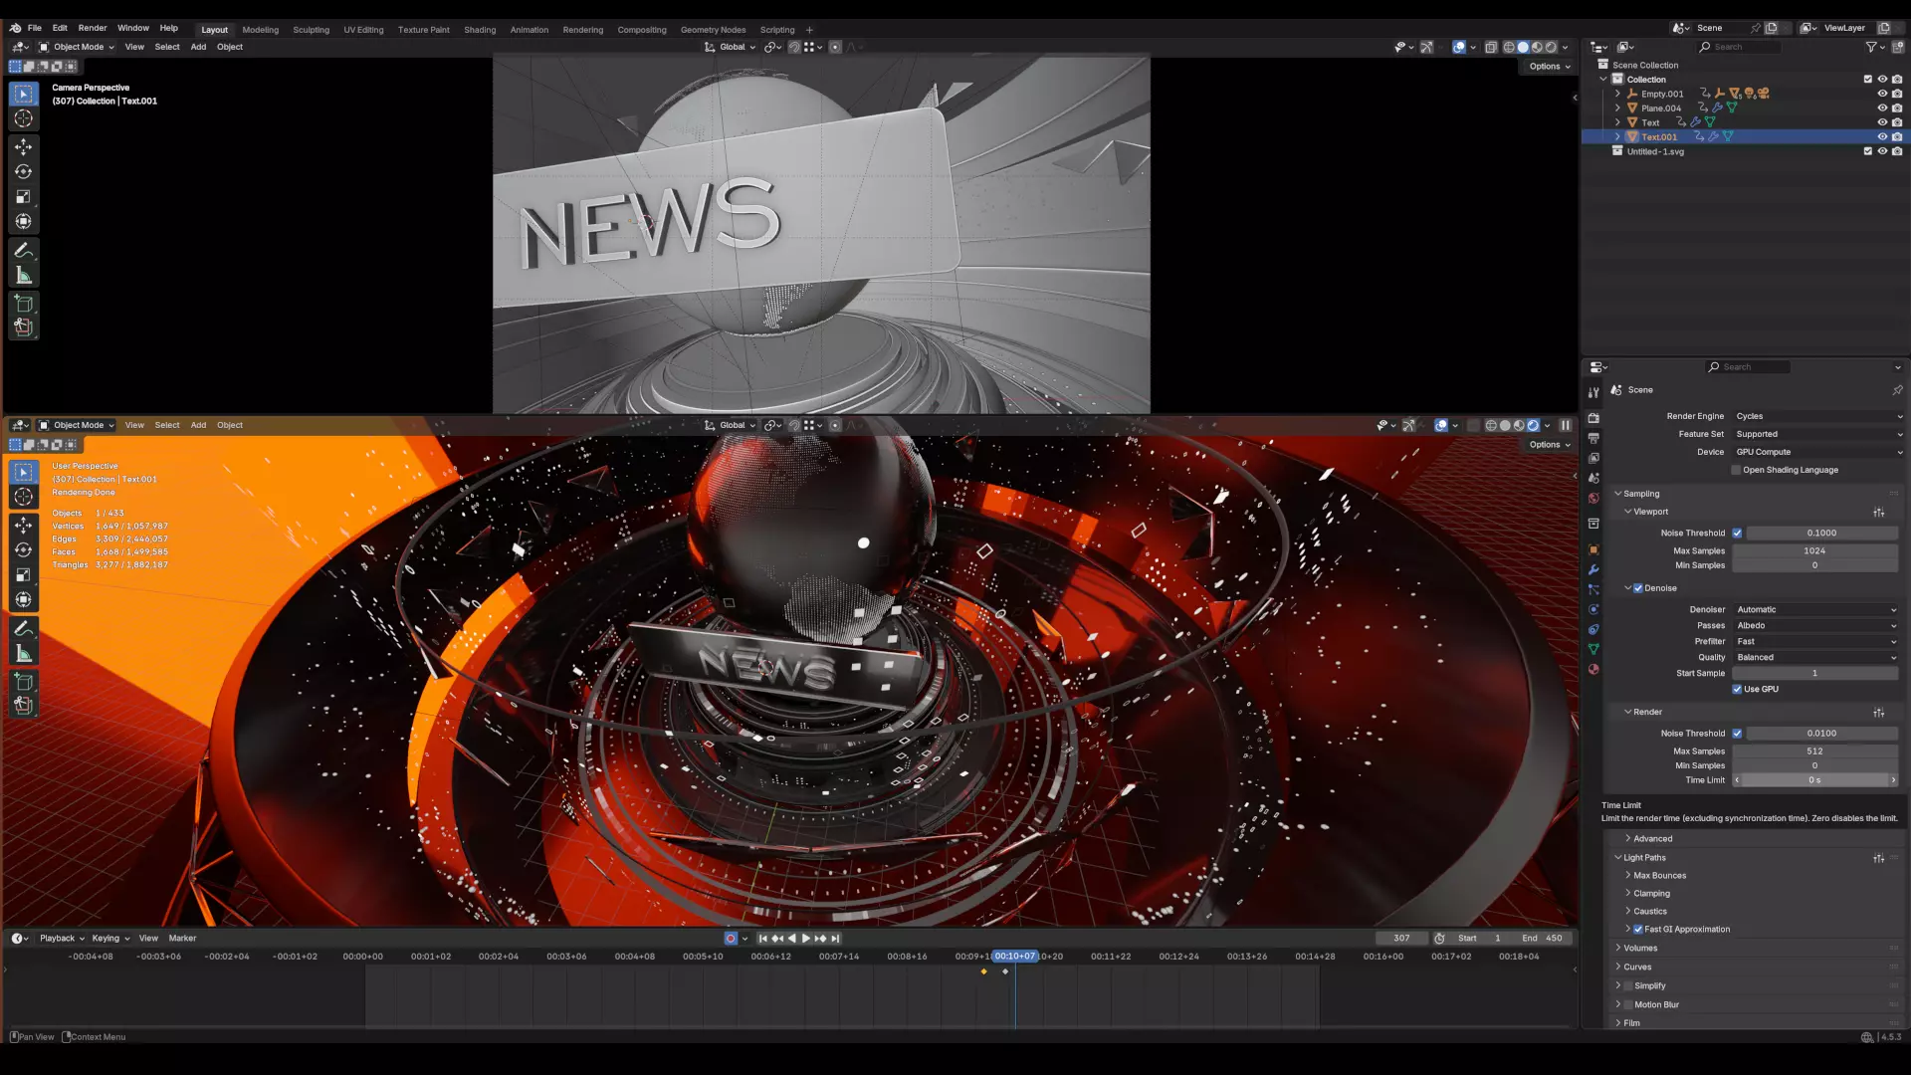This screenshot has height=1075, width=1911.
Task: Select the Scale tool in the upper viewport
Action: point(24,196)
